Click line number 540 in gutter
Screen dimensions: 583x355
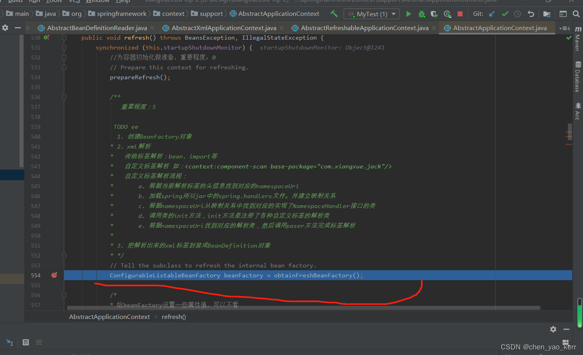point(36,137)
